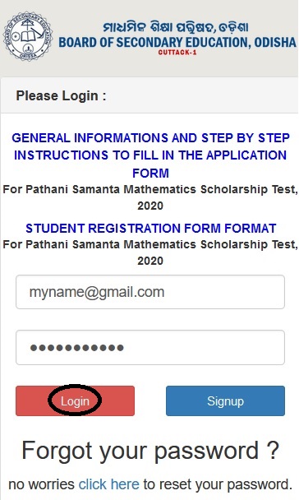Viewport: 299px width, 500px height.
Task: Click the red Login button
Action: [x=75, y=400]
